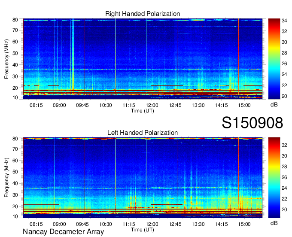Image resolution: width=292 pixels, height=237 pixels.
Task: Click the 34 value on top colorbar
Action: coord(284,21)
